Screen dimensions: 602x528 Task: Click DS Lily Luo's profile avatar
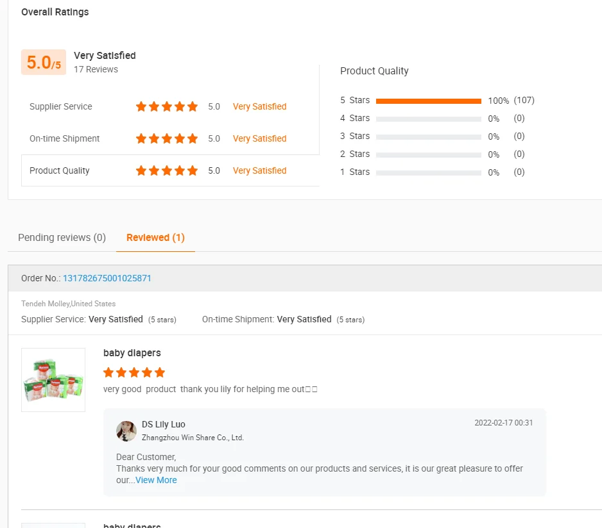(126, 431)
